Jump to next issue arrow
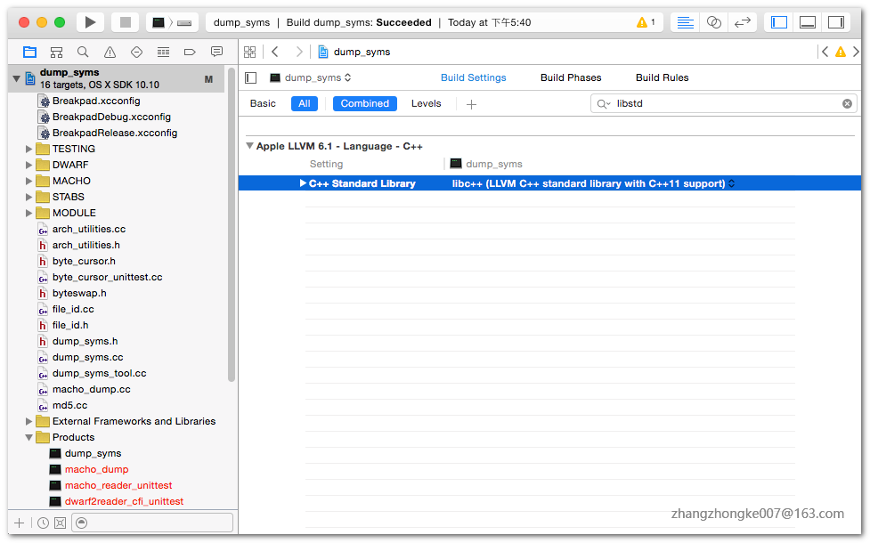This screenshot has width=870, height=543. (856, 53)
